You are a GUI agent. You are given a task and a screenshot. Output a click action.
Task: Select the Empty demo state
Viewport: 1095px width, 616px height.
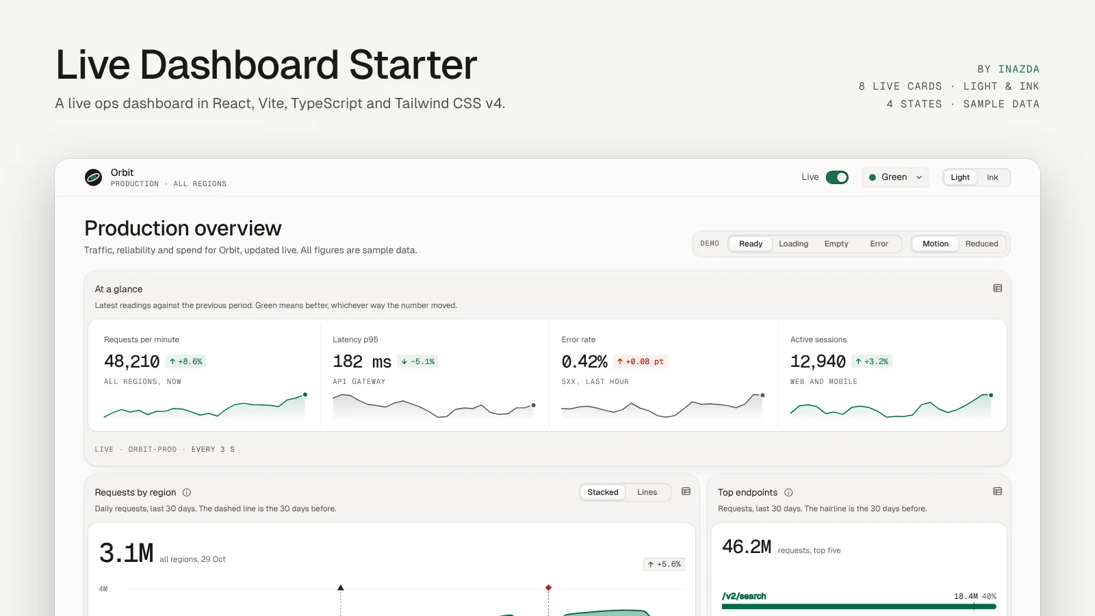point(836,244)
